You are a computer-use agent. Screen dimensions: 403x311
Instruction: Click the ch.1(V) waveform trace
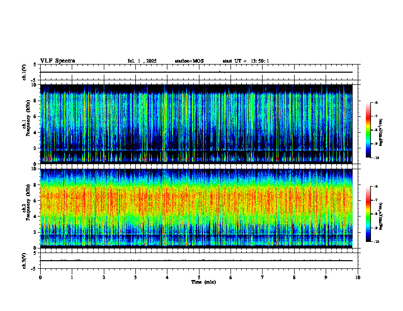coord(196,72)
